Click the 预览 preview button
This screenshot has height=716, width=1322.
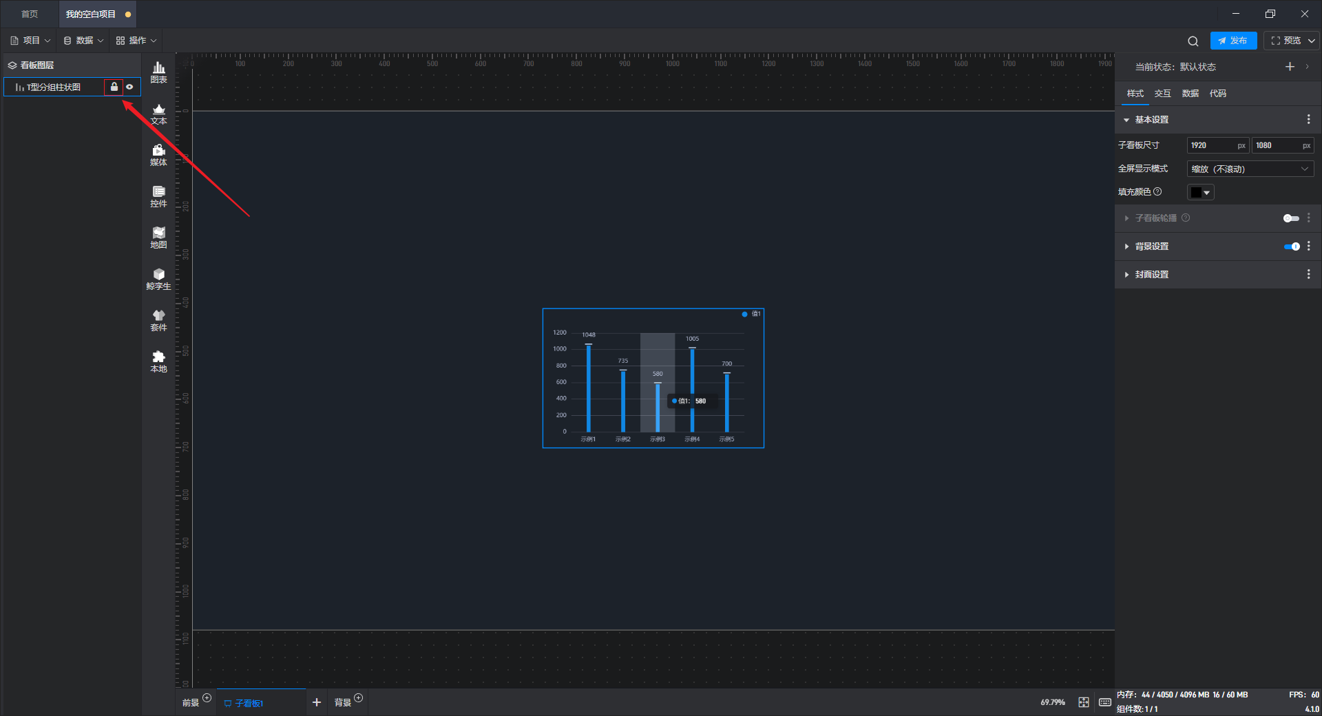pos(1286,41)
